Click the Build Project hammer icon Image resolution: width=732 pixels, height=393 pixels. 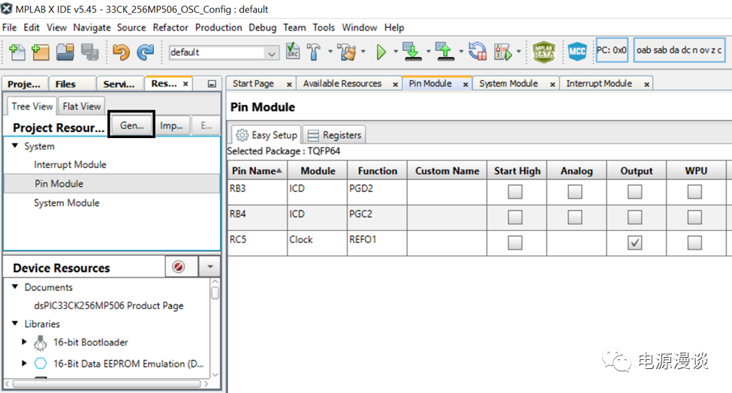point(315,52)
